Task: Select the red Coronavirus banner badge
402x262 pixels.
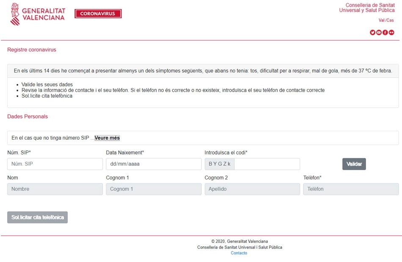Action: pyautogui.click(x=98, y=13)
